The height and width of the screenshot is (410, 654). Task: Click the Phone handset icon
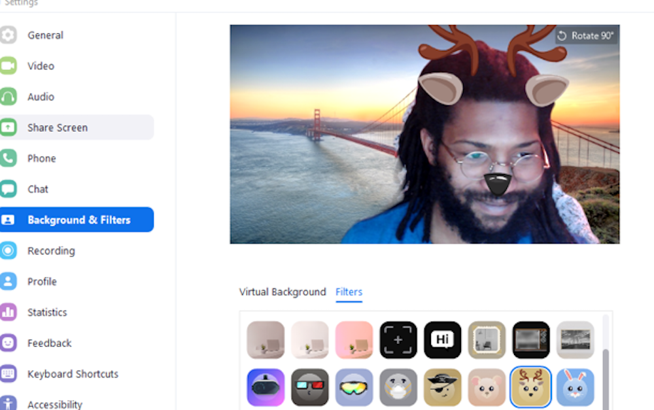pos(7,158)
